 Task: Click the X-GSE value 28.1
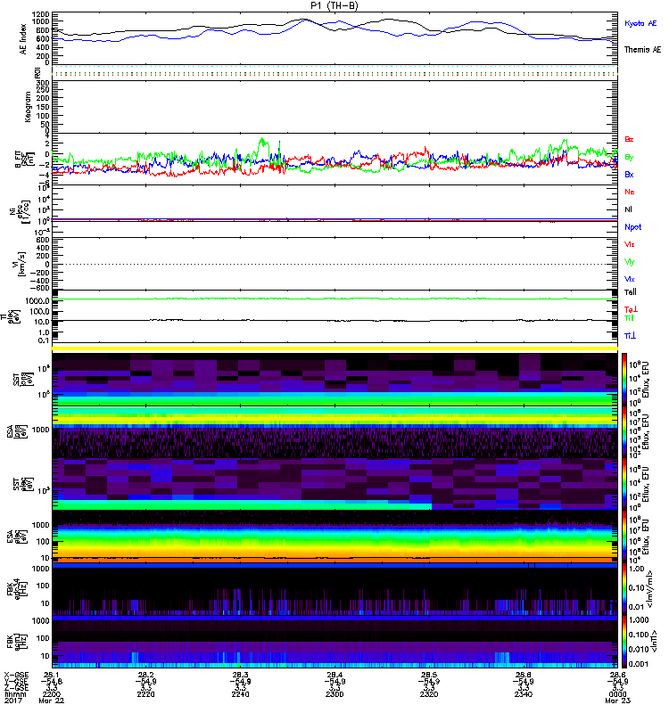click(x=52, y=675)
